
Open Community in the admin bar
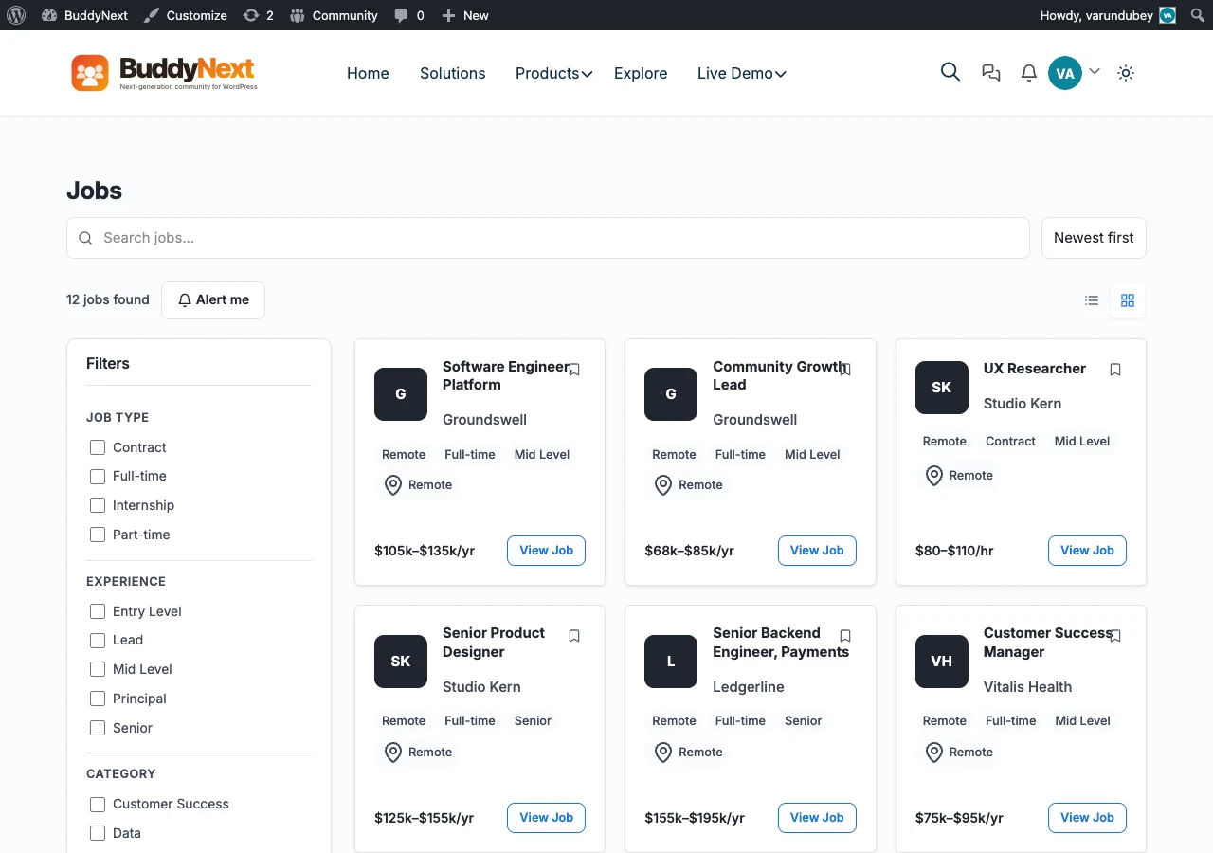coord(334,15)
